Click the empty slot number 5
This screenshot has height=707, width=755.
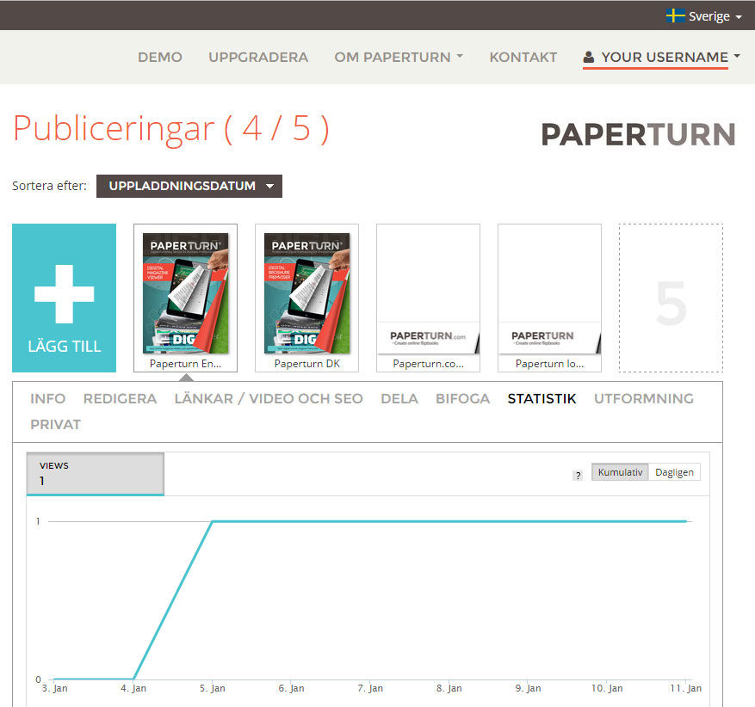tap(671, 298)
